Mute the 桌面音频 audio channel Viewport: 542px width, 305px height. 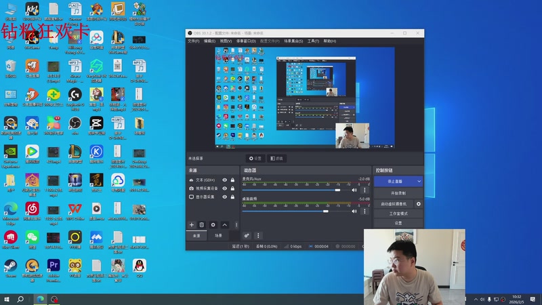[x=354, y=211]
